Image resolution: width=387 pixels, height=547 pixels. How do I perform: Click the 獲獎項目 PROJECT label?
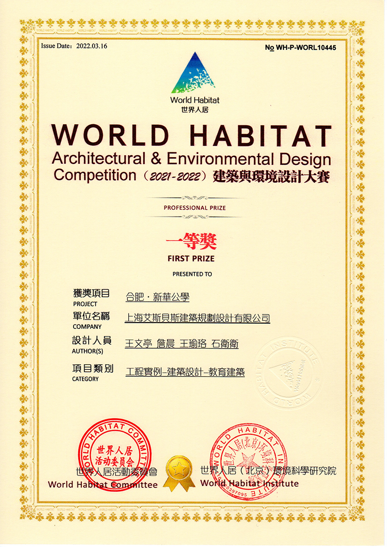coord(91,297)
